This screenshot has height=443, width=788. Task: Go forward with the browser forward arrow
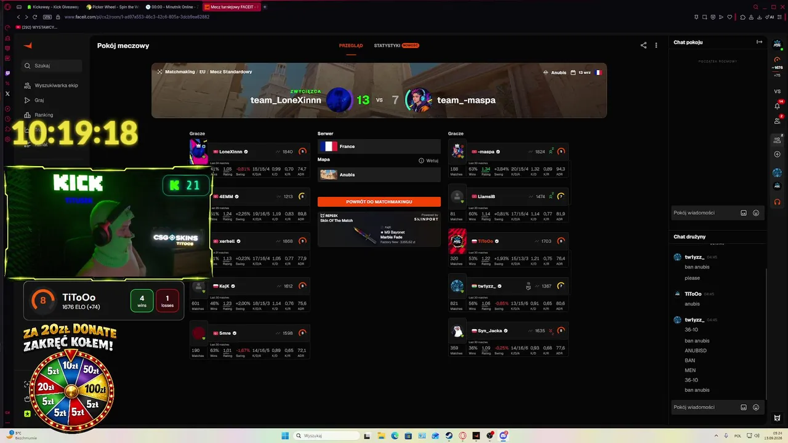pyautogui.click(x=26, y=17)
